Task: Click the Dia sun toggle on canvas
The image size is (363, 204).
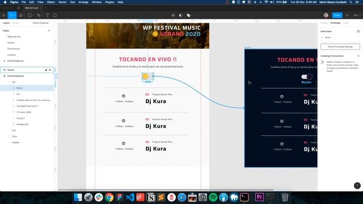Action: point(147,76)
